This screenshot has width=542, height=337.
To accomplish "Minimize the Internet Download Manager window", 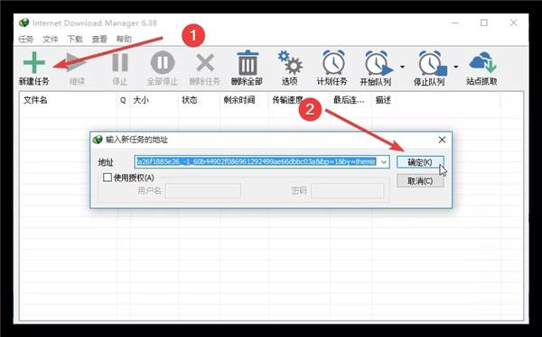I will click(x=455, y=23).
